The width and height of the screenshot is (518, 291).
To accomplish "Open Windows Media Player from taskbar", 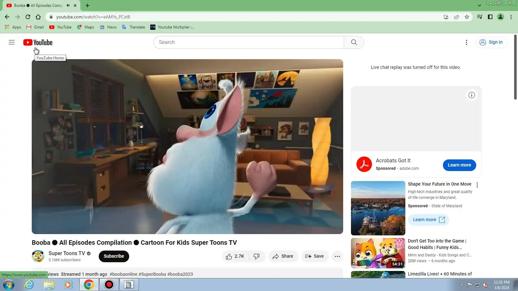I will point(68,285).
